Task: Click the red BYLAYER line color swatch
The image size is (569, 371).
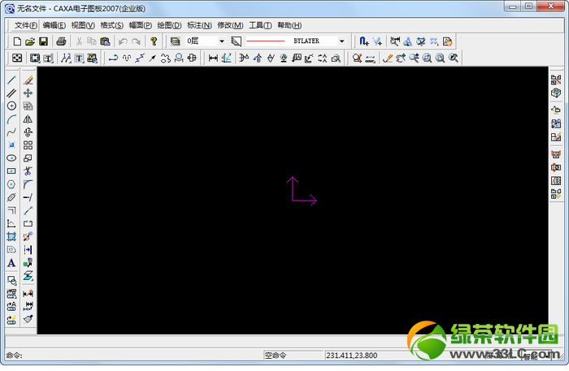Action: pos(266,41)
